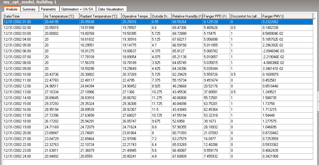Switch to the Analysis tab

12,9
